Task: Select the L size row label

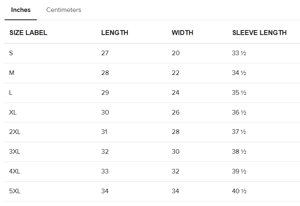Action: click(11, 92)
